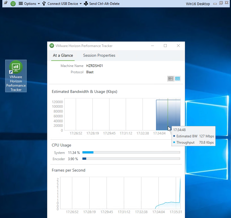Switch to At a Glance tab
231x218 pixels.
[63, 55]
